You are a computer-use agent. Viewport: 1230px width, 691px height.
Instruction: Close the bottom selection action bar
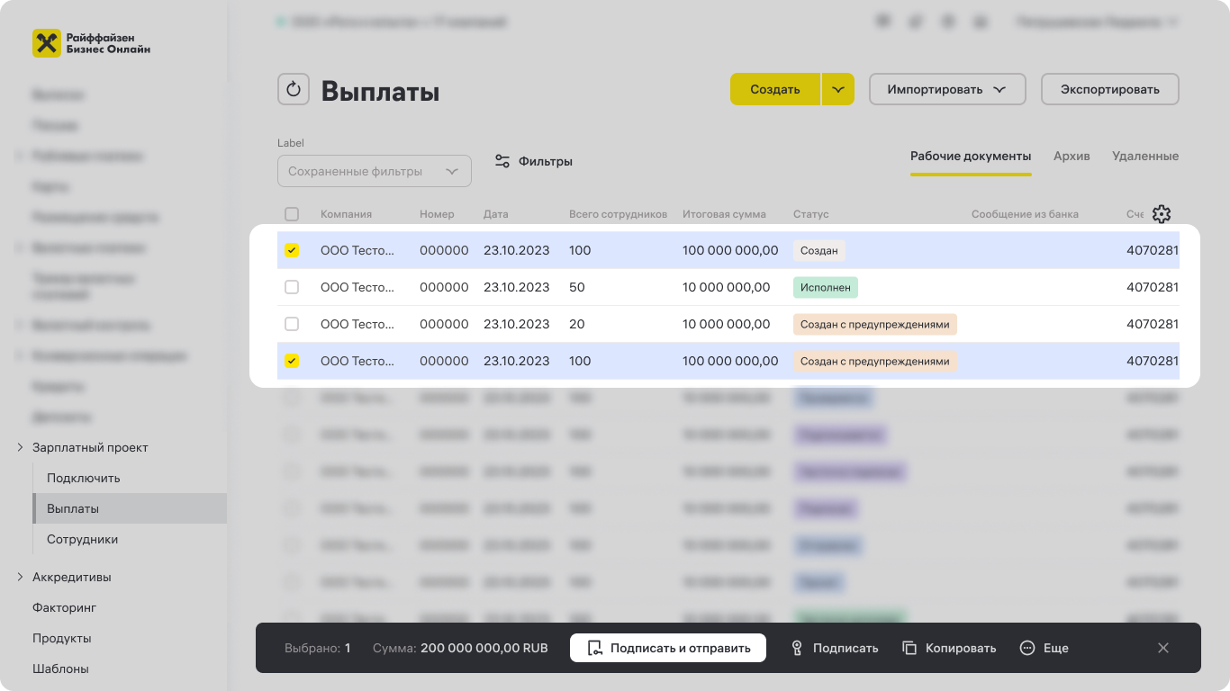click(1163, 648)
